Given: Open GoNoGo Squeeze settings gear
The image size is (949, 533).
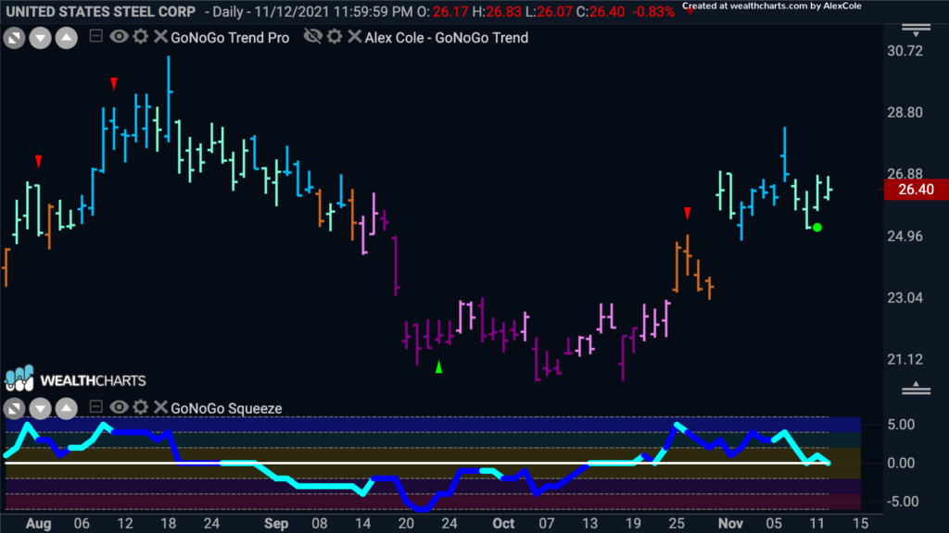Looking at the screenshot, I should pos(141,407).
